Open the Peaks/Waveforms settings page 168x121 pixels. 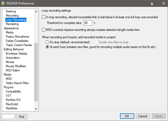coord(17,37)
